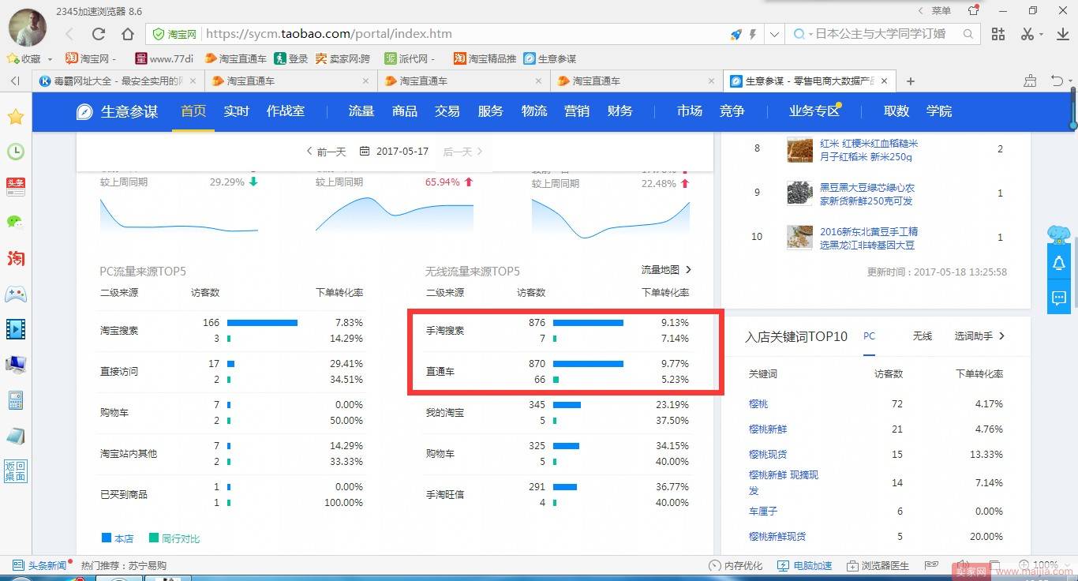Open the 头条 news icon in sidebar
This screenshot has height=581, width=1078.
click(x=16, y=187)
